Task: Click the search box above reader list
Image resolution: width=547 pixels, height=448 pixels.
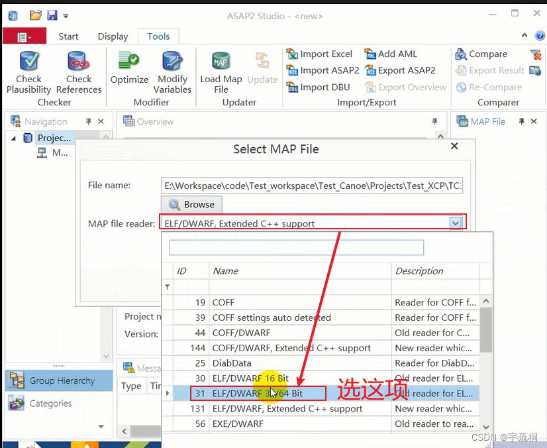Action: click(297, 248)
